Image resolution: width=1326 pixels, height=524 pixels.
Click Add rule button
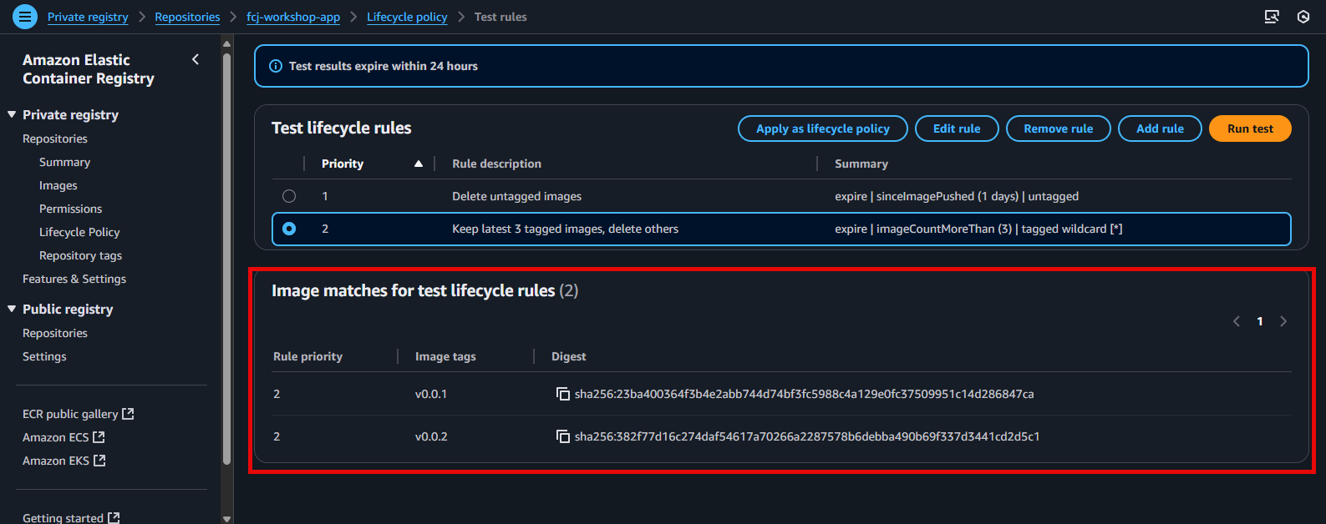coord(1160,128)
